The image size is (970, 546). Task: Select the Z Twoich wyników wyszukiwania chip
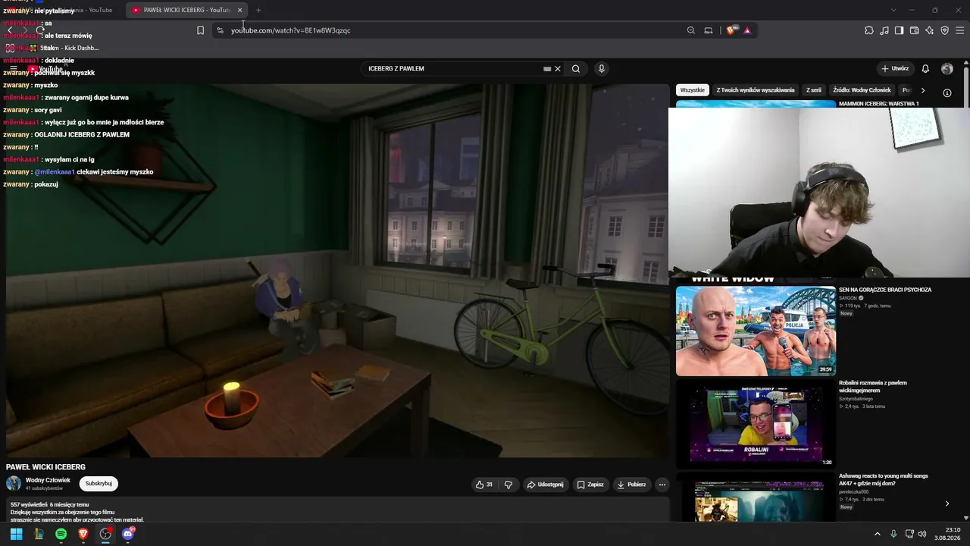click(x=756, y=90)
